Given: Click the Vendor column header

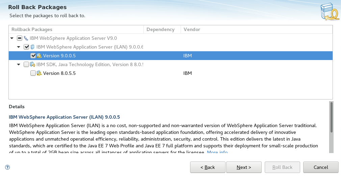Looking at the screenshot, I should click(257, 29).
